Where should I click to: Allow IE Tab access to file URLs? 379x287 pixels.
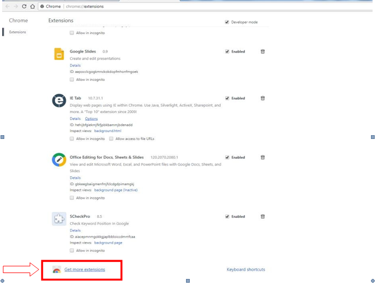coord(111,139)
